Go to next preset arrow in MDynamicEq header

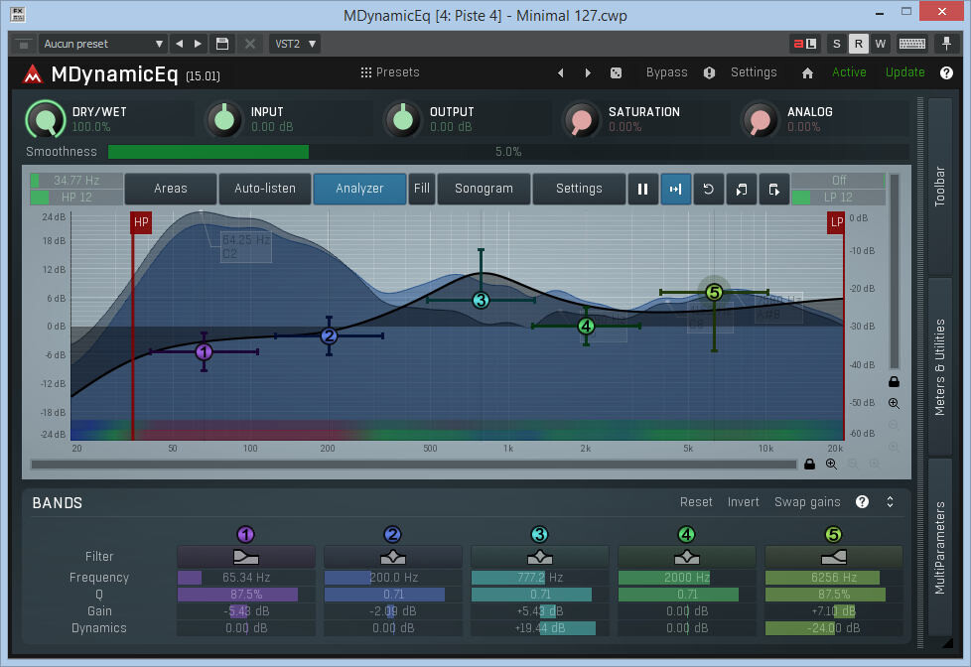(x=588, y=73)
